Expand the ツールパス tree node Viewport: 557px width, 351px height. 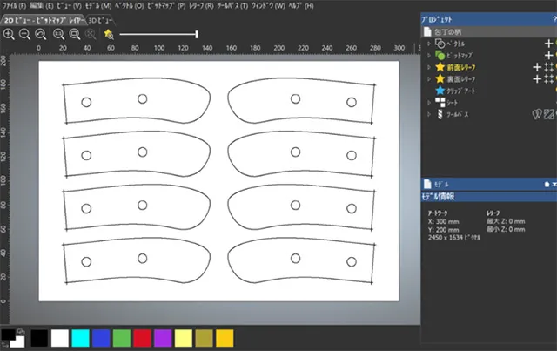428,113
